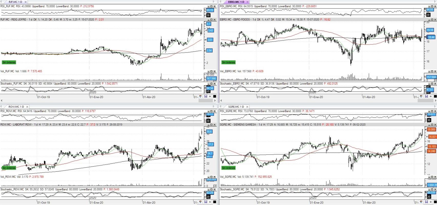Close the RSI_ROVI.MC indicator panel

[x=215, y=111]
